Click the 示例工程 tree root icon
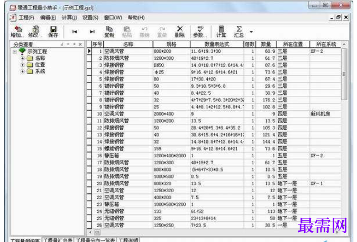Viewport: 357px width, 242px height. pos(22,51)
